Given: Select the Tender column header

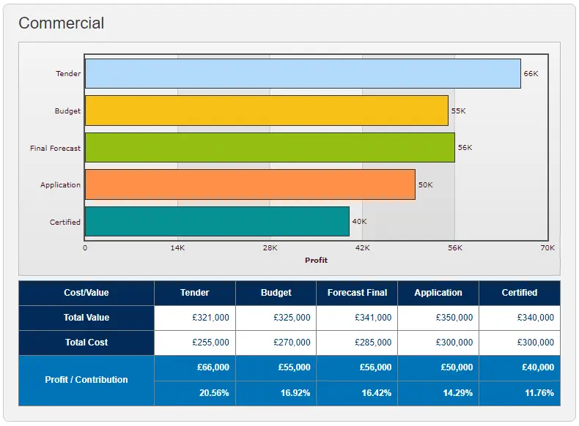Looking at the screenshot, I should 195,293.
